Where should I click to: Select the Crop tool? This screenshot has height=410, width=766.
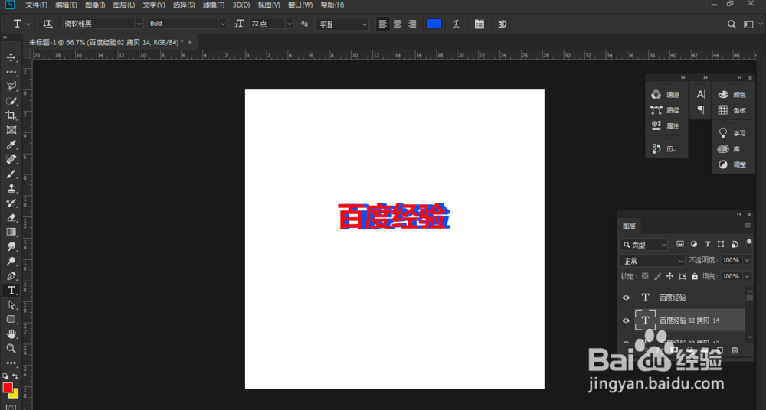(x=11, y=116)
